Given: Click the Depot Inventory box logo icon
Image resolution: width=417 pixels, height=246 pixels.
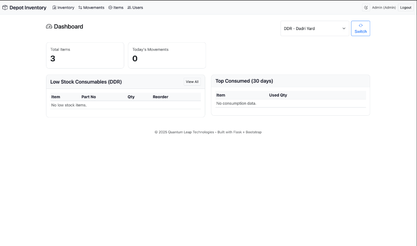Looking at the screenshot, I should (x=6, y=7).
